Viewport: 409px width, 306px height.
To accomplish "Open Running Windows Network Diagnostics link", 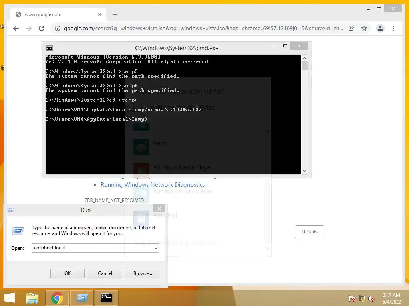I will pyautogui.click(x=153, y=185).
